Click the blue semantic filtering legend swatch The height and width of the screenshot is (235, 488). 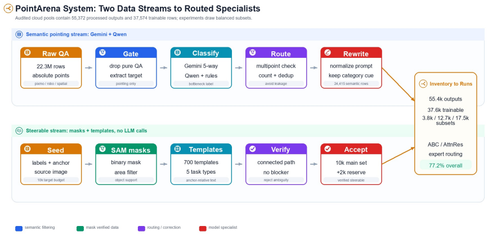pyautogui.click(x=19, y=228)
